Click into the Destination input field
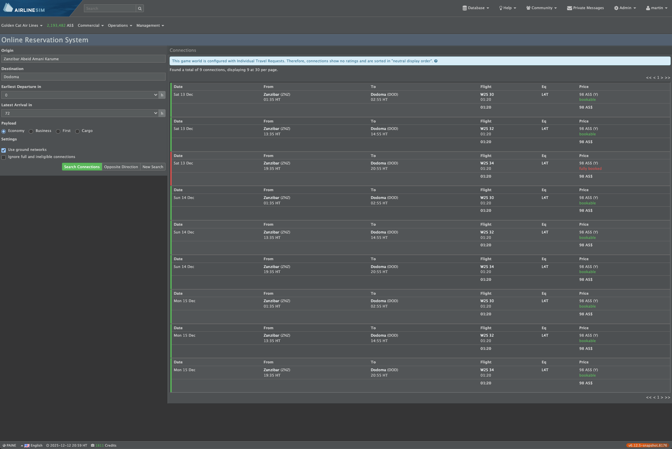672x449 pixels. point(83,77)
